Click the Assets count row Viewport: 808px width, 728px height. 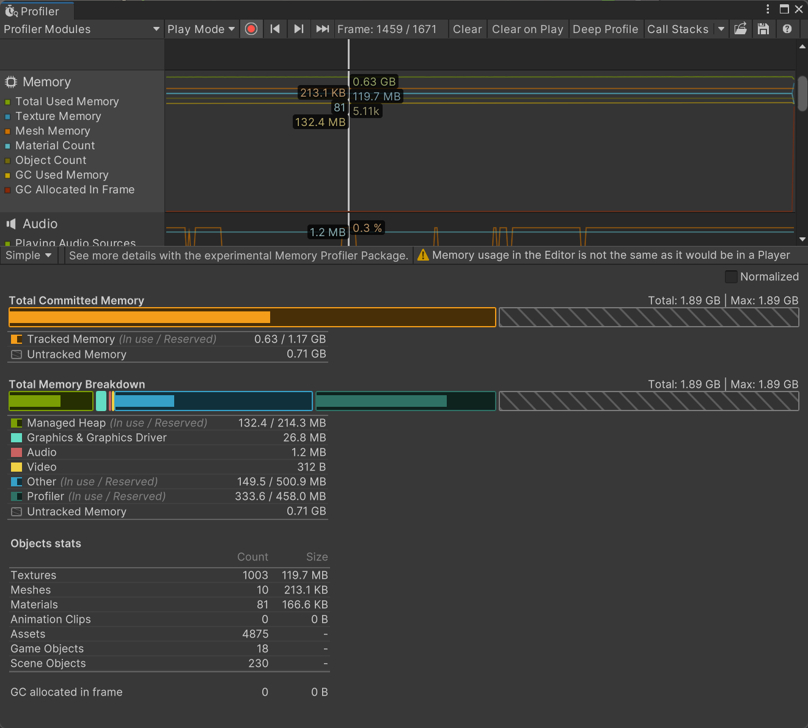point(169,634)
